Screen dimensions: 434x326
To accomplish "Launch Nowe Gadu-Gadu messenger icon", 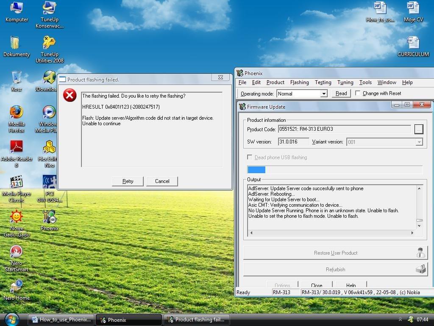I will tap(17, 223).
